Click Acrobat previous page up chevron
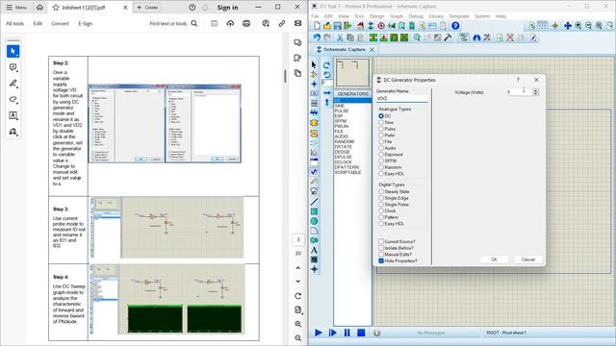 tap(297, 268)
